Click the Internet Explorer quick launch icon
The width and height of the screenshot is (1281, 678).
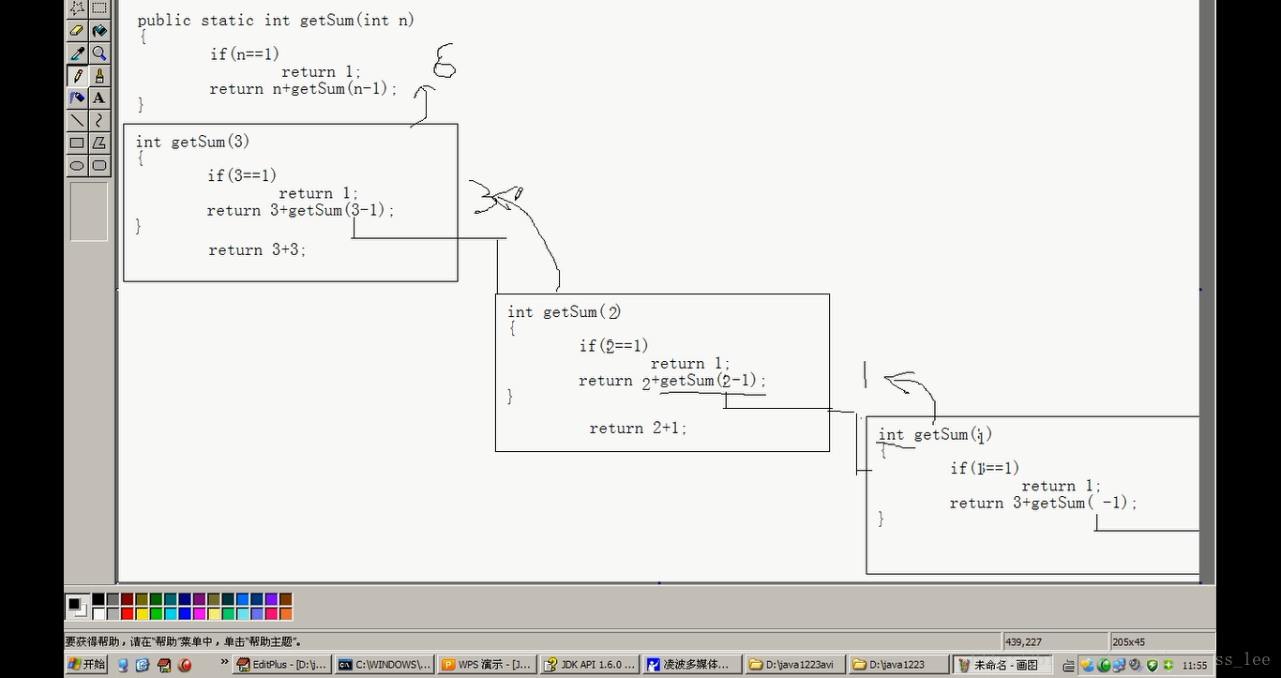click(143, 665)
